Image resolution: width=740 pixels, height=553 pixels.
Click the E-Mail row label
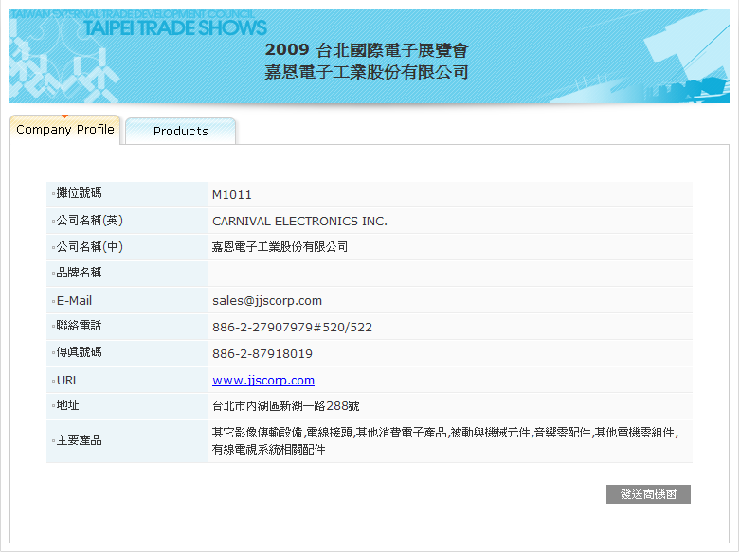click(x=74, y=301)
